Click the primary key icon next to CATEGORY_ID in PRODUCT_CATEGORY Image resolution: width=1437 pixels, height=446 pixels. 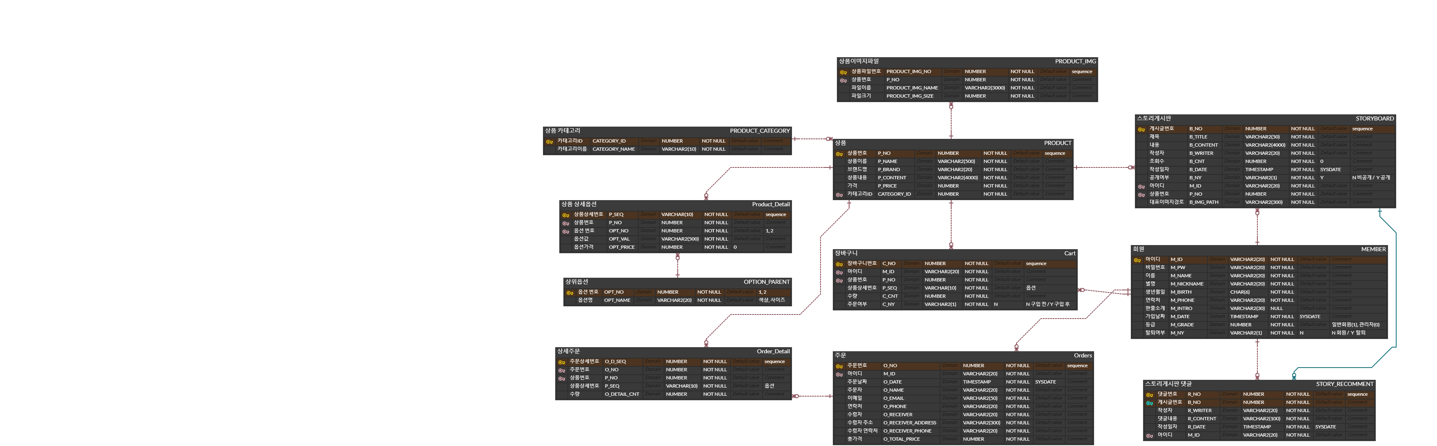click(x=549, y=141)
